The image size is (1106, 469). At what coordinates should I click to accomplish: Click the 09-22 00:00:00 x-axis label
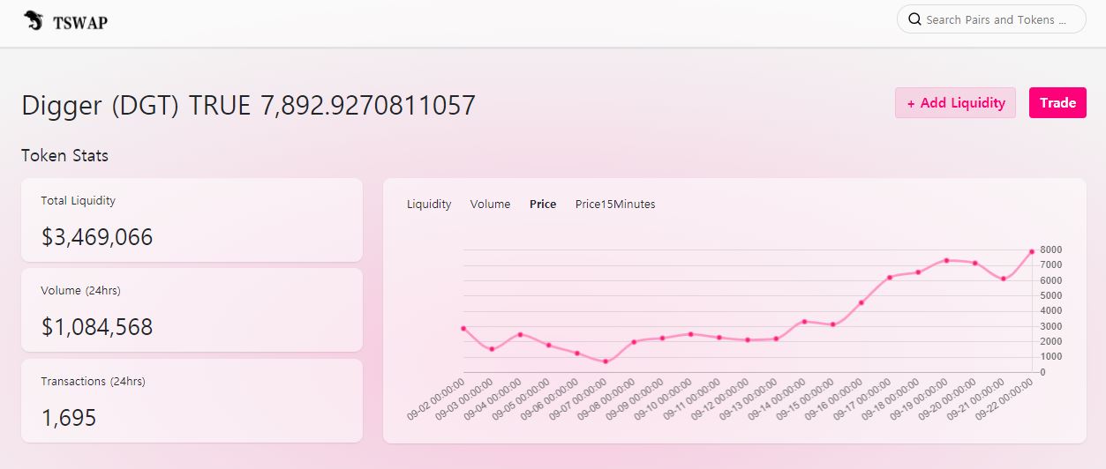click(1004, 400)
